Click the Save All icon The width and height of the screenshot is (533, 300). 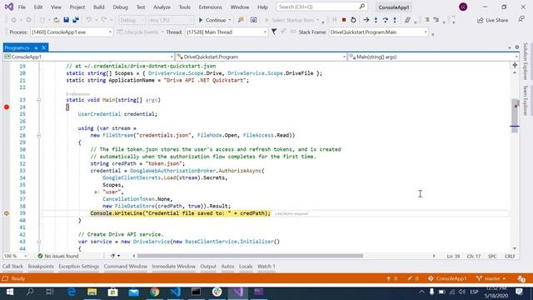tap(76, 20)
